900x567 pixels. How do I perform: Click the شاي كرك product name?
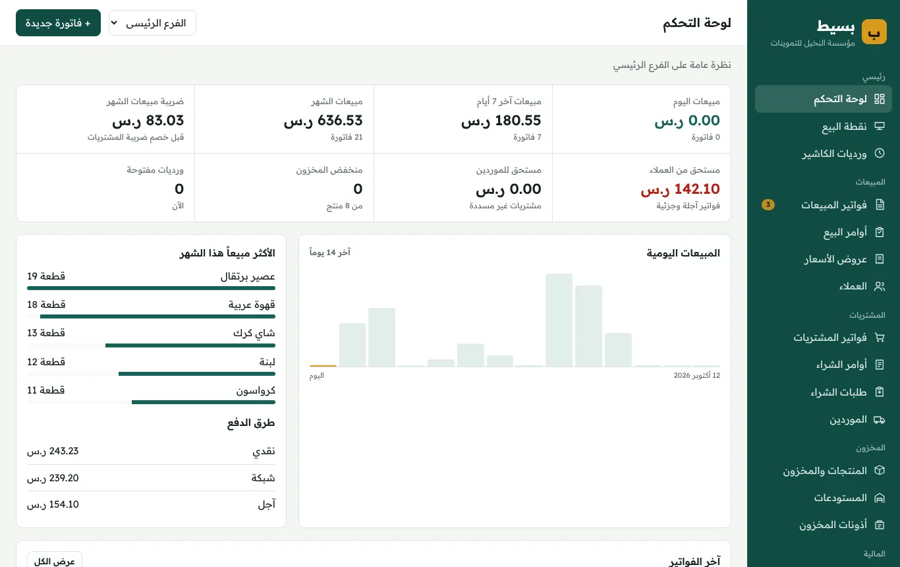click(254, 333)
